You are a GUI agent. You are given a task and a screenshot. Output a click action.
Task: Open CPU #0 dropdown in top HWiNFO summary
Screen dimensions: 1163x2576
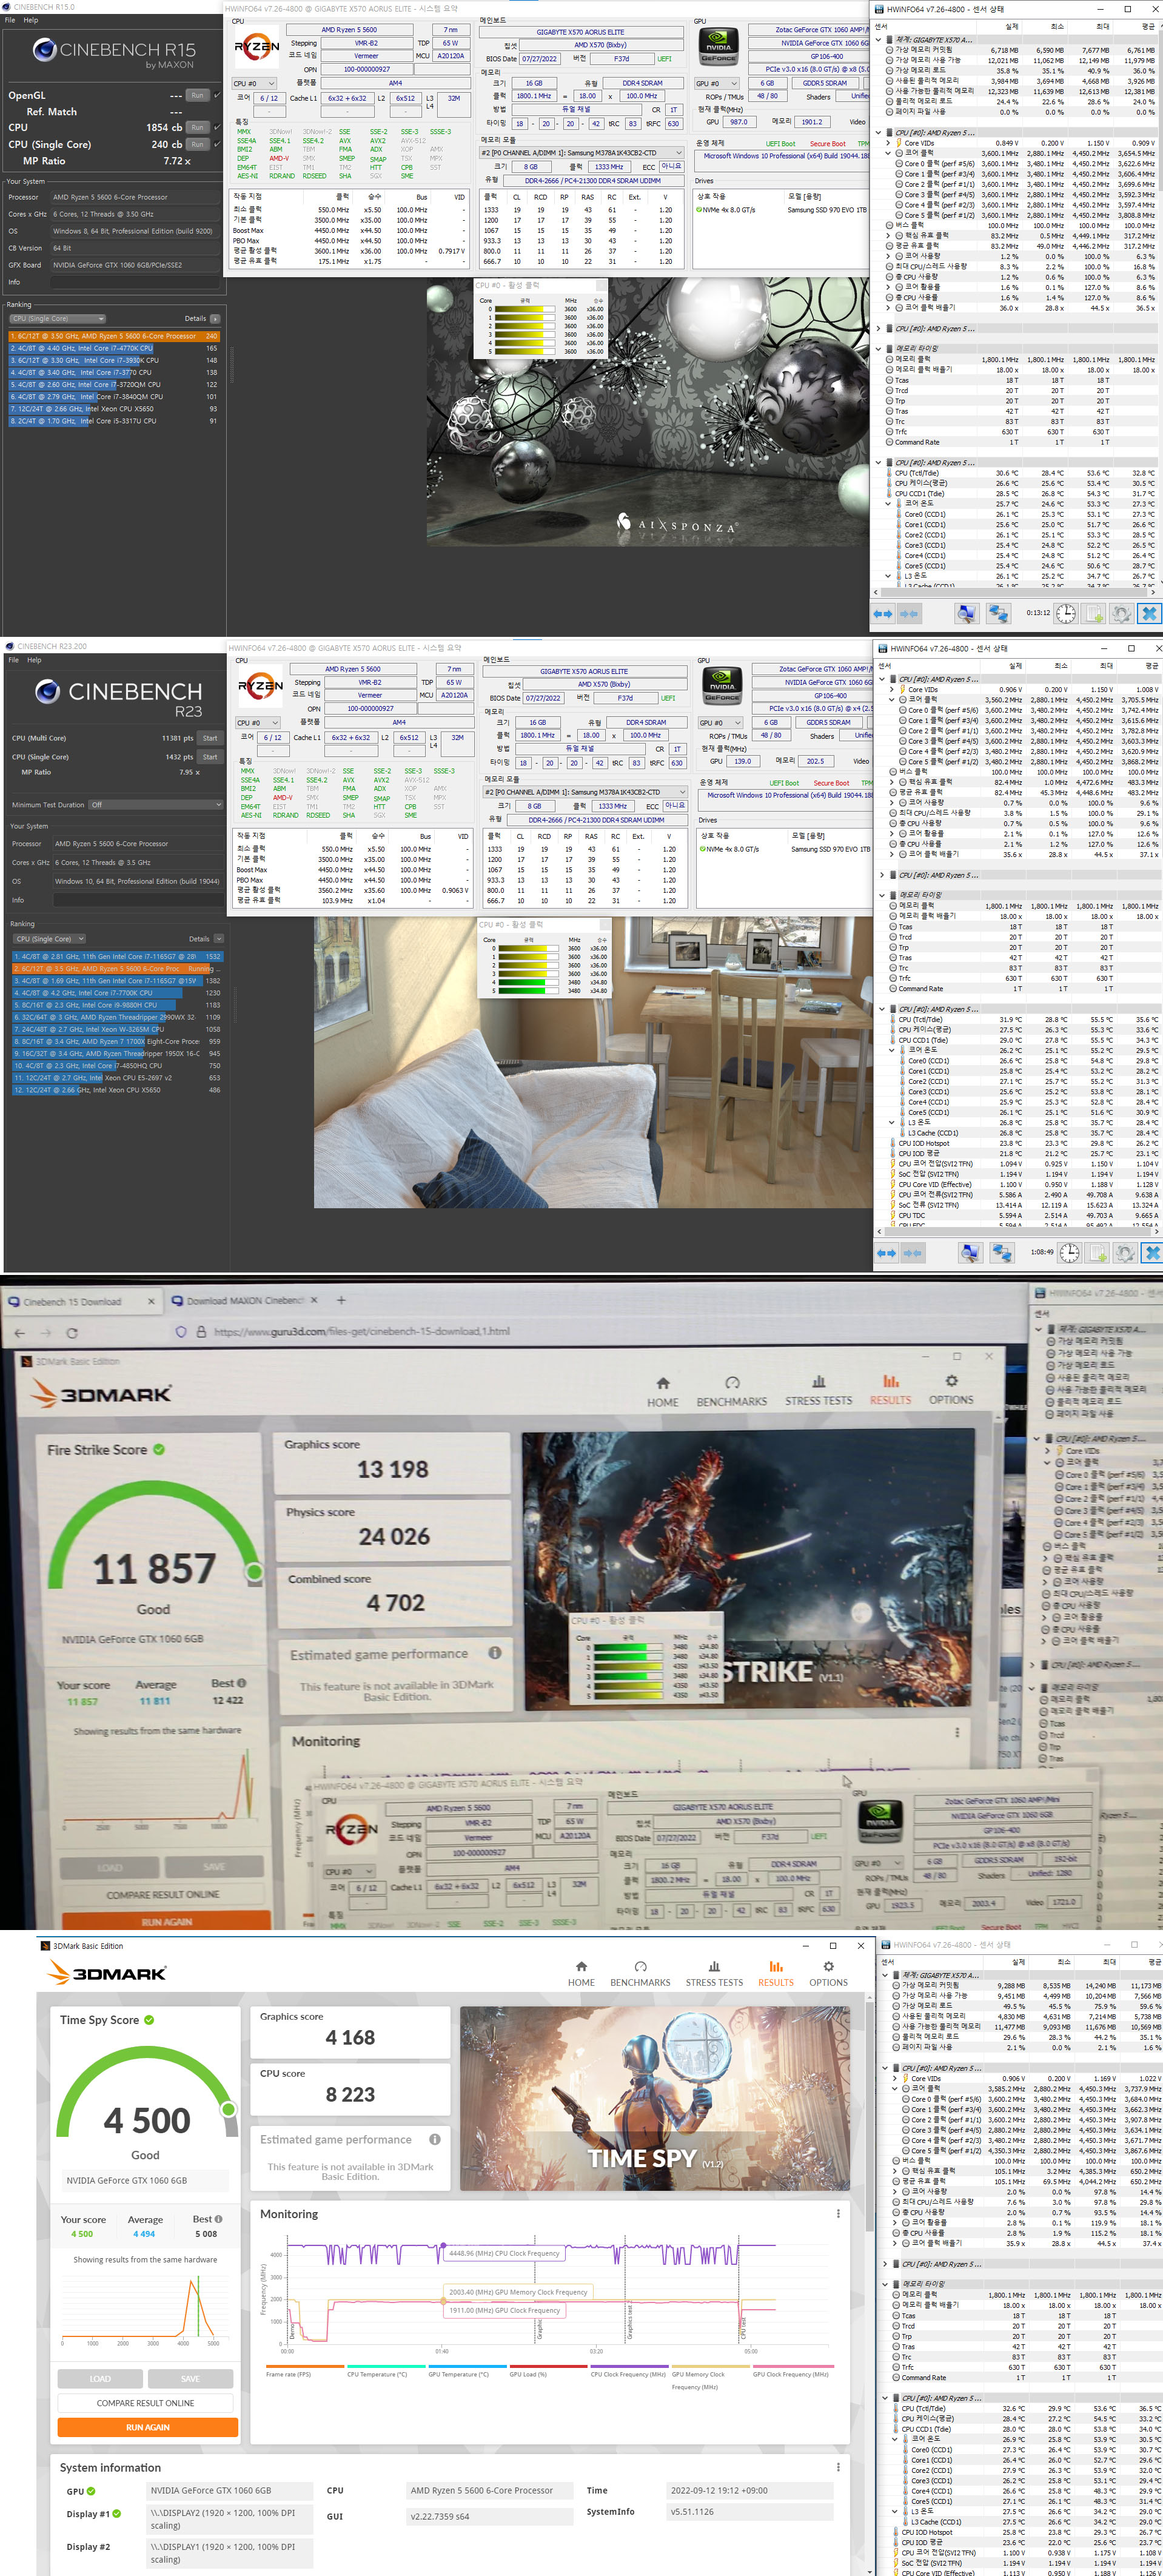[254, 84]
